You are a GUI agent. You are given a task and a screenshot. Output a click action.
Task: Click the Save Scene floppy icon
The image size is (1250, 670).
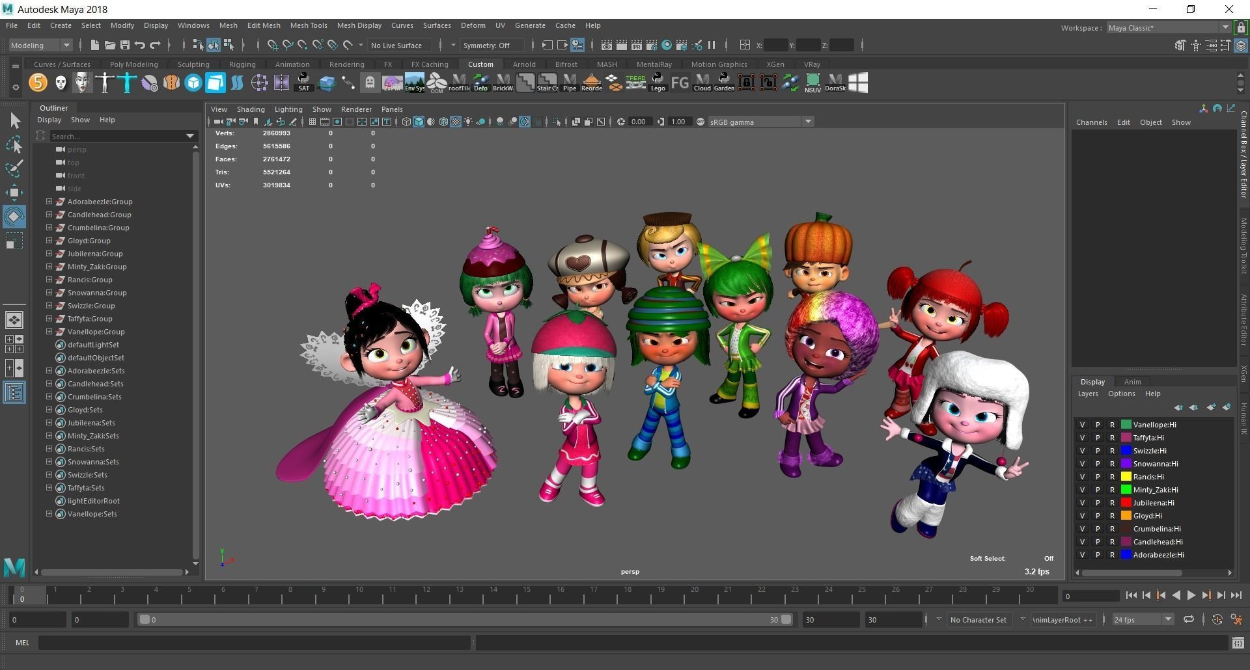tap(125, 45)
